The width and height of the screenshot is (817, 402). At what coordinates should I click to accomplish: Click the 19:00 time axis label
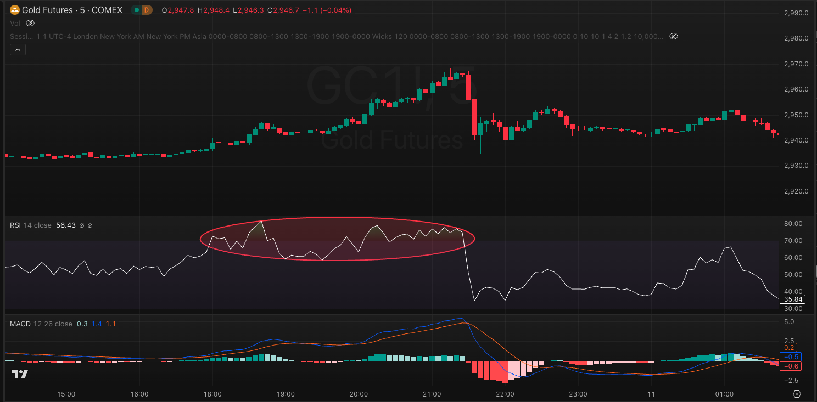pyautogui.click(x=286, y=394)
